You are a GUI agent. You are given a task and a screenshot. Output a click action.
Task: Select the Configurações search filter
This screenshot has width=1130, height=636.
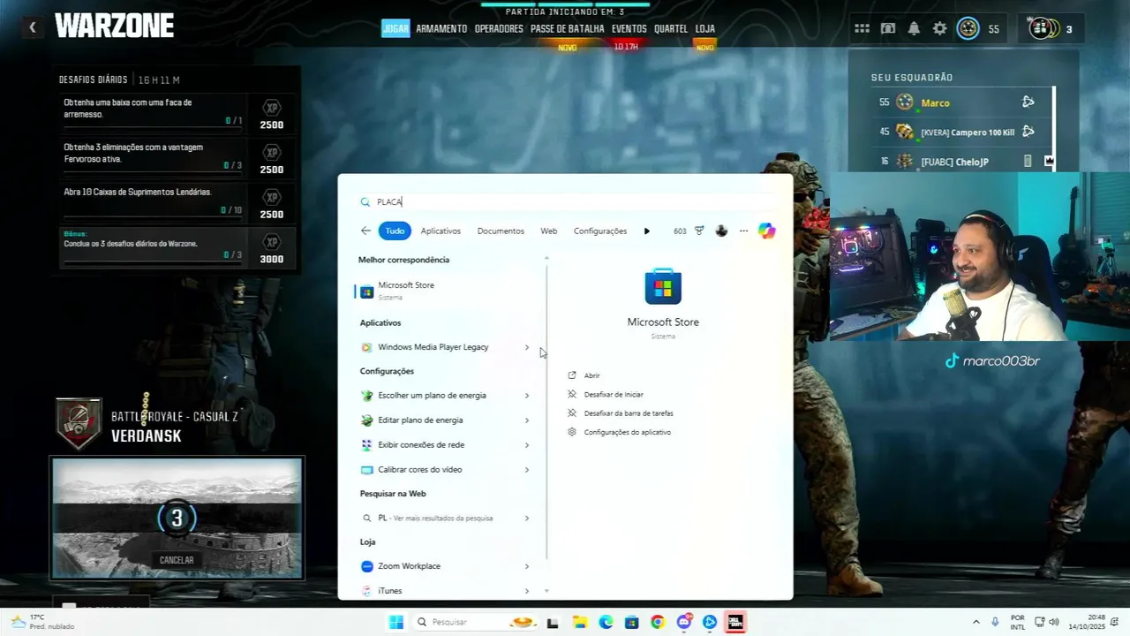click(600, 231)
